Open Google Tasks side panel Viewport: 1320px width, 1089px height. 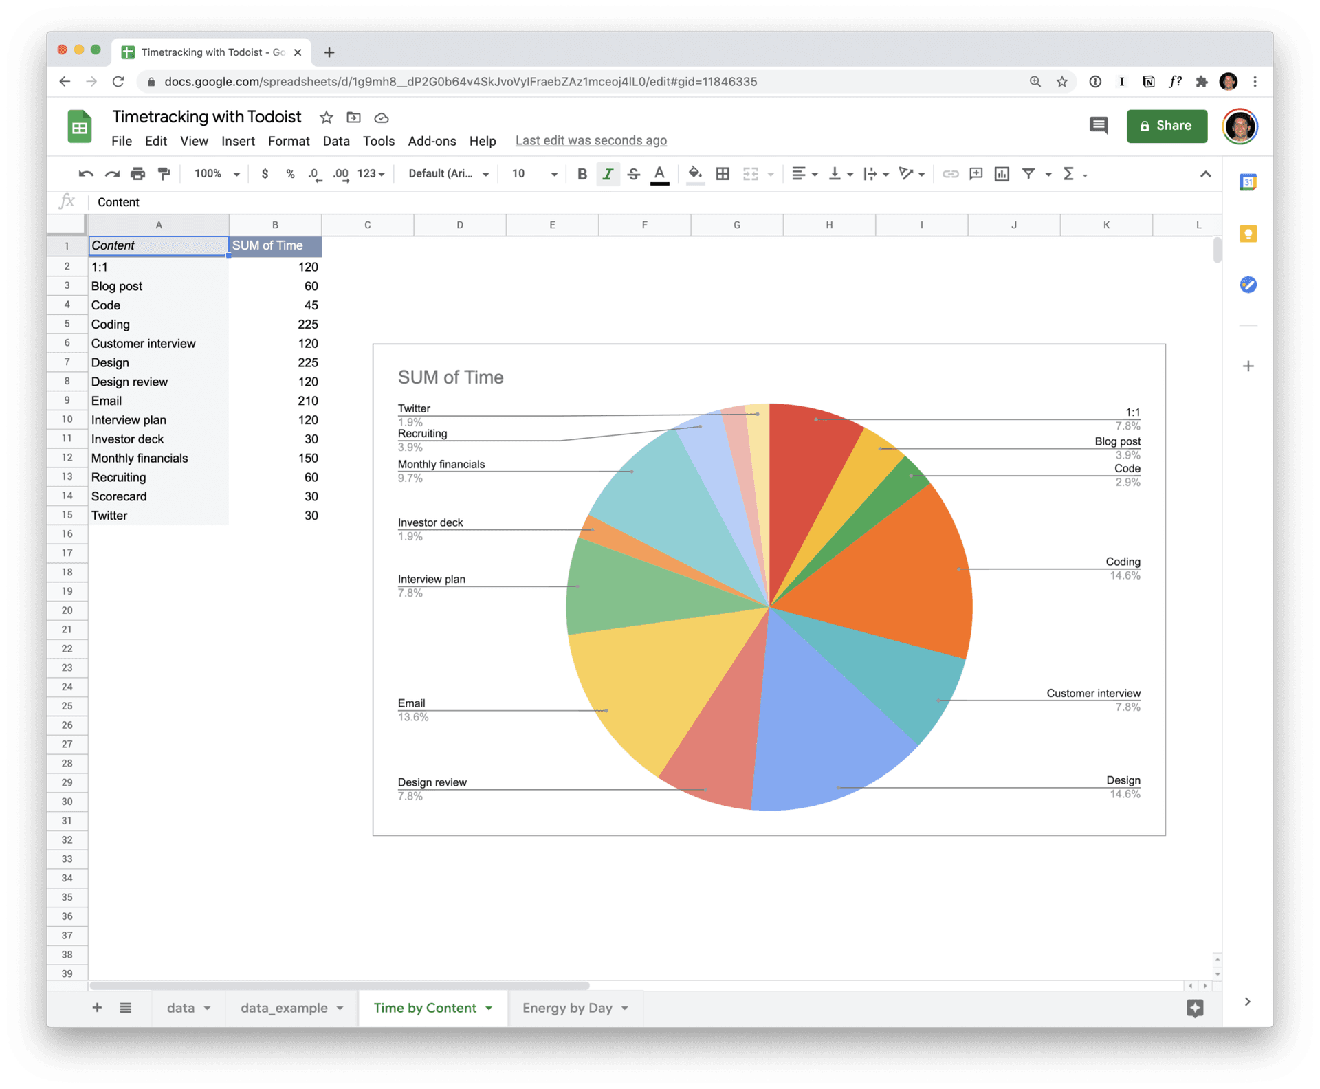(1248, 285)
